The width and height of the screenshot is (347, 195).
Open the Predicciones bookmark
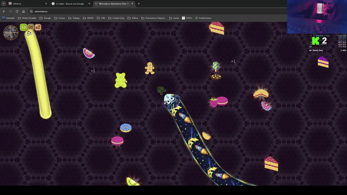[x=203, y=18]
